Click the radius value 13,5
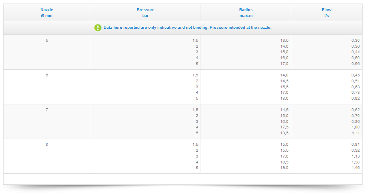The image size is (372, 193). point(284,41)
